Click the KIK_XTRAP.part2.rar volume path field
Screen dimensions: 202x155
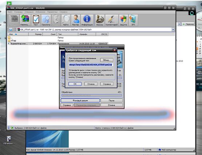(x=91, y=65)
